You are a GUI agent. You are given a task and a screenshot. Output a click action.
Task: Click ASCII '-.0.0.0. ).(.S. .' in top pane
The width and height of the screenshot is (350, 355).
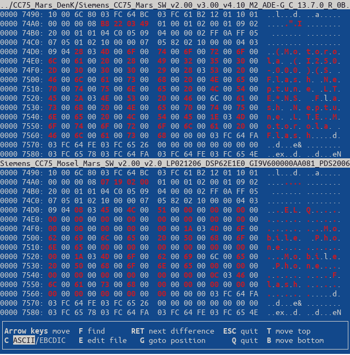[x=304, y=70]
